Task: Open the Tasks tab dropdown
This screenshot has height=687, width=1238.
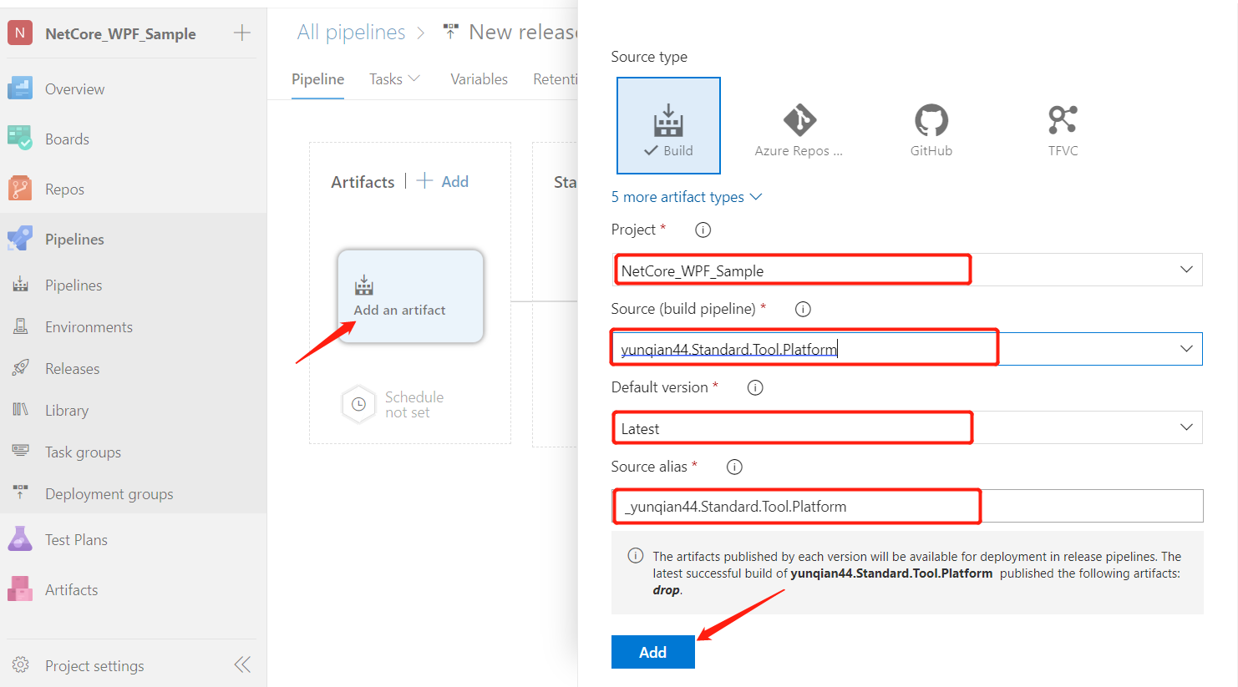Action: [395, 79]
